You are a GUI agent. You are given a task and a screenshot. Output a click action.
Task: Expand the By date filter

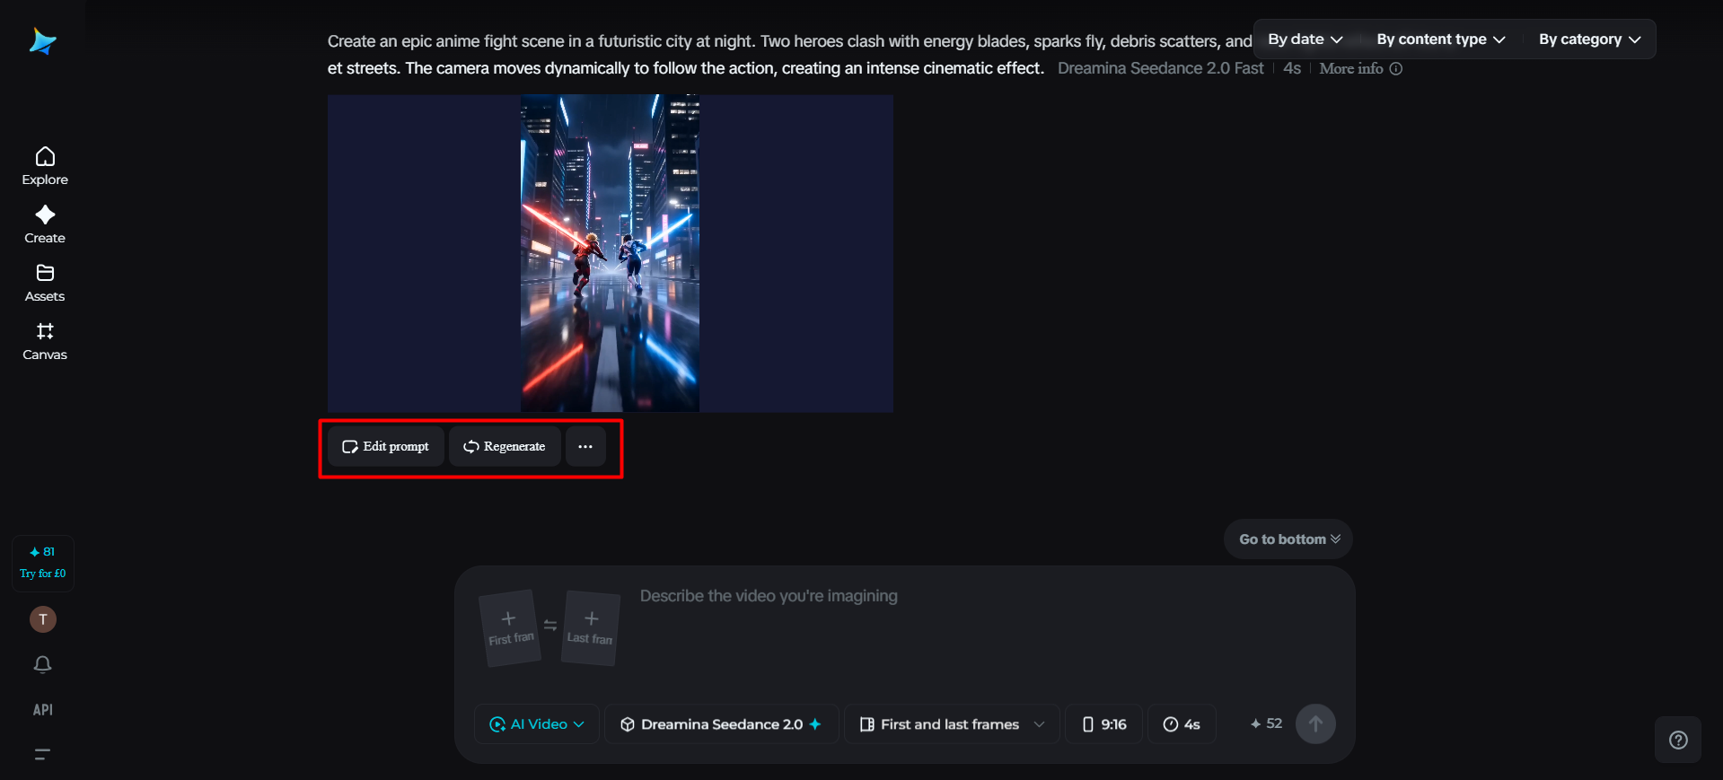click(1305, 39)
